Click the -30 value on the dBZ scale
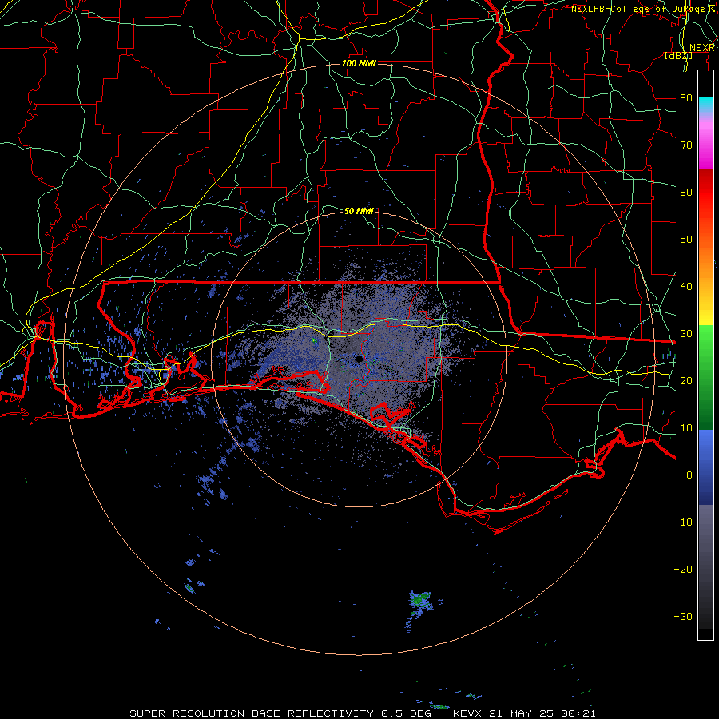This screenshot has height=719, width=719. tap(683, 616)
